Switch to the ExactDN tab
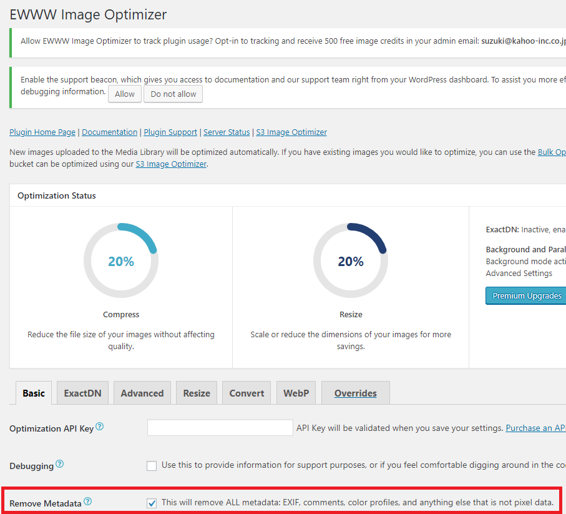The height and width of the screenshot is (514, 566). pos(82,393)
